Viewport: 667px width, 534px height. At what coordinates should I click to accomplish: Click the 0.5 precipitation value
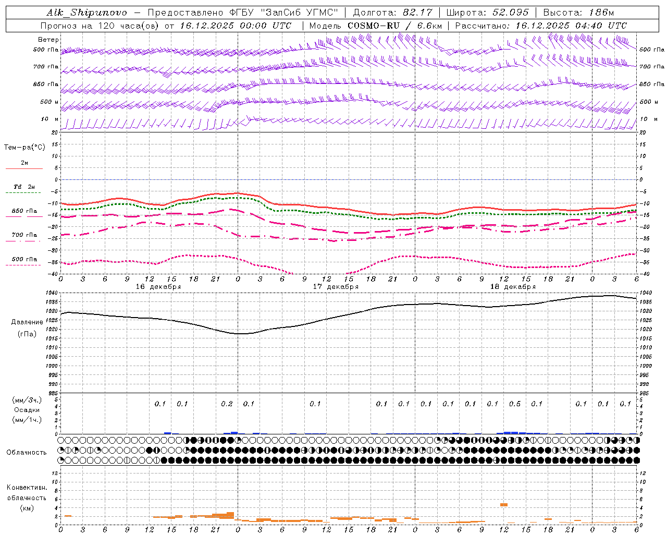pos(514,404)
